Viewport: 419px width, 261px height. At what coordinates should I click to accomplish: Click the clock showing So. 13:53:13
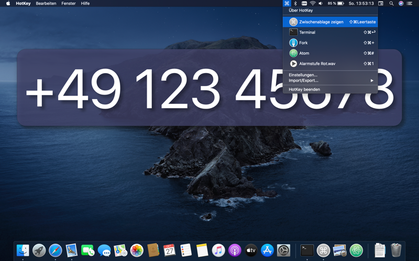[361, 4]
